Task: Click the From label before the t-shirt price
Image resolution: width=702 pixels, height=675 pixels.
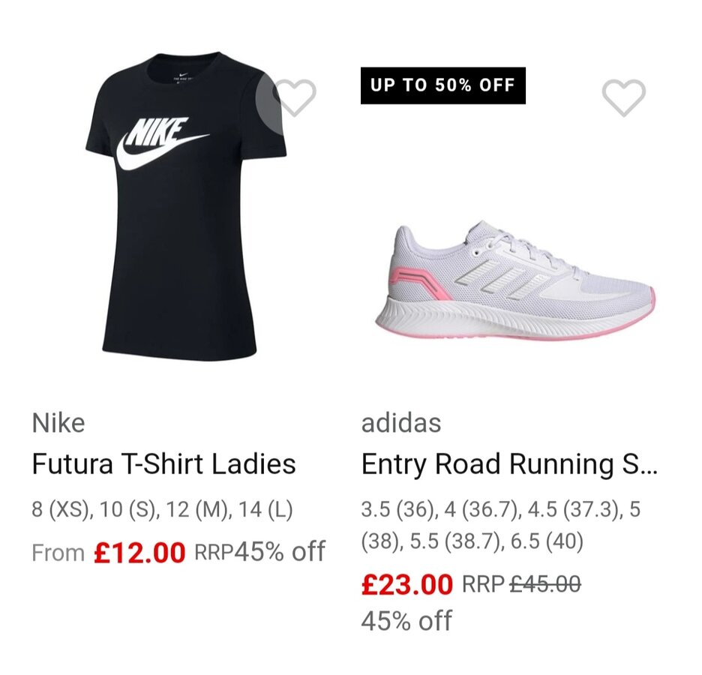Action: [58, 553]
